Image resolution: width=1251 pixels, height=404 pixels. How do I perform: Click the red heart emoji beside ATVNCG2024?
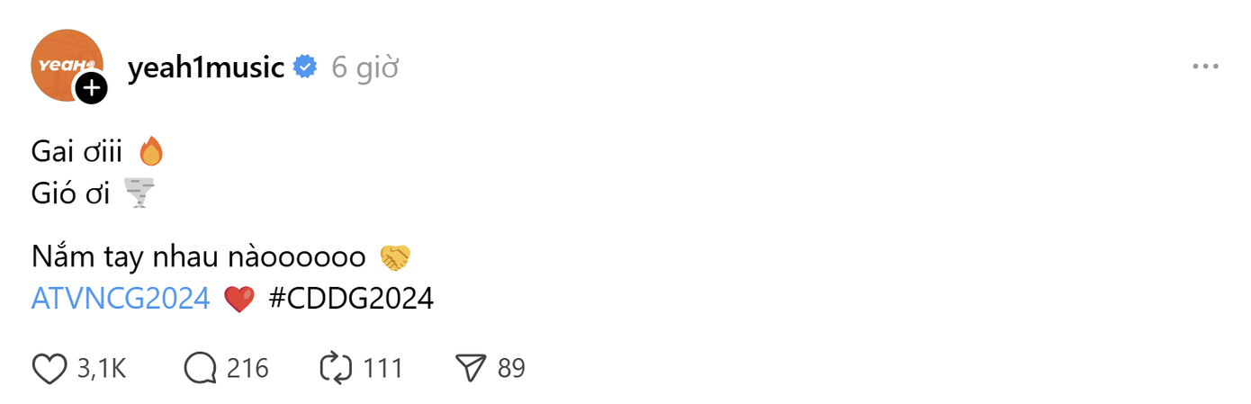click(239, 299)
